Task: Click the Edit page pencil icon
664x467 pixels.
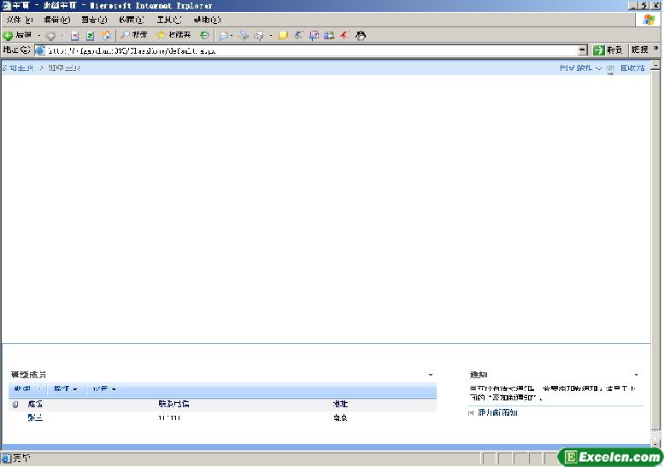Action: click(259, 36)
